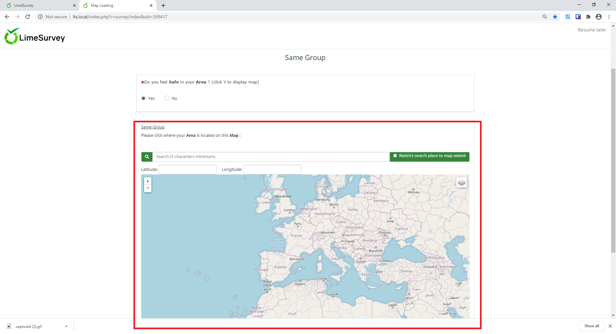This screenshot has height=334, width=616.
Task: Enable Restrict search place to map extent
Action: click(x=395, y=156)
